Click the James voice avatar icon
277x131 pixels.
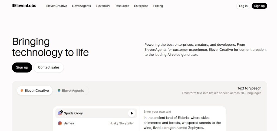click(60, 123)
